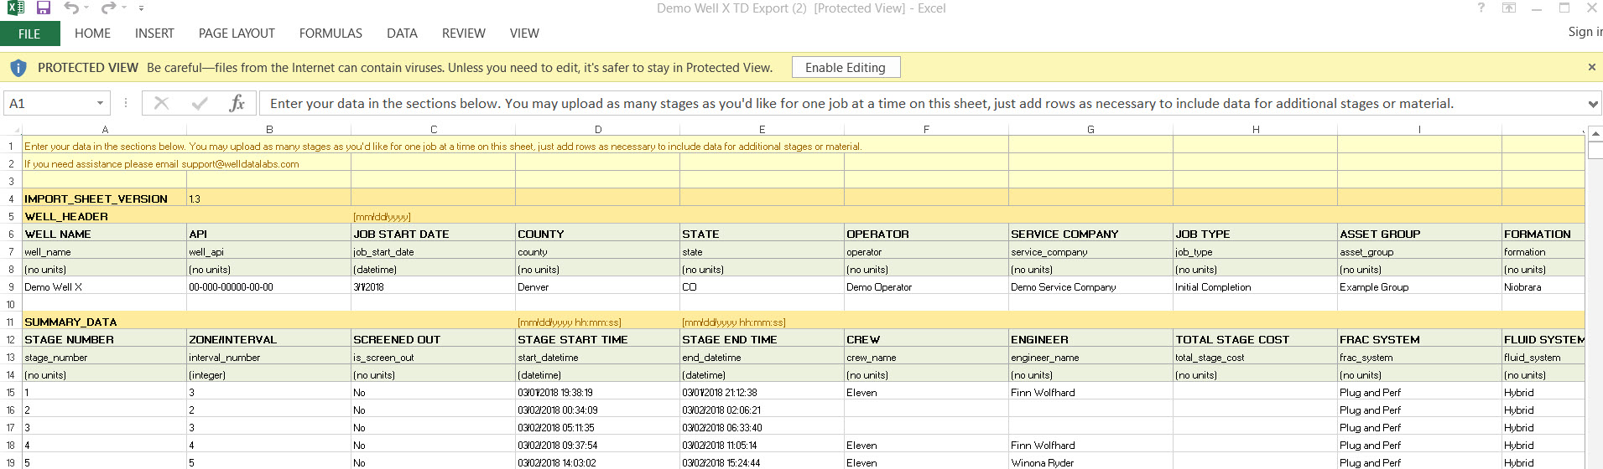Viewport: 1603px width, 469px height.
Task: Open the FORMULAS ribbon tab
Action: [330, 33]
